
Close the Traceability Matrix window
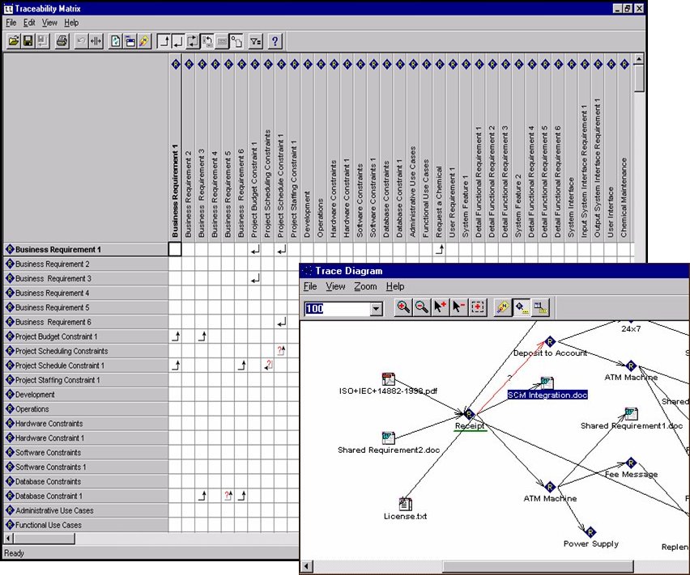click(x=639, y=8)
